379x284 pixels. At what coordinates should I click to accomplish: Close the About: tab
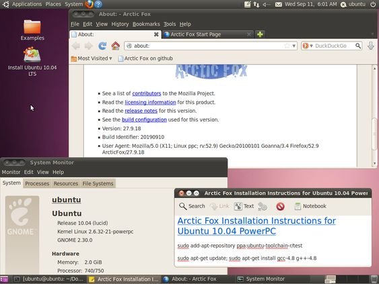click(156, 34)
